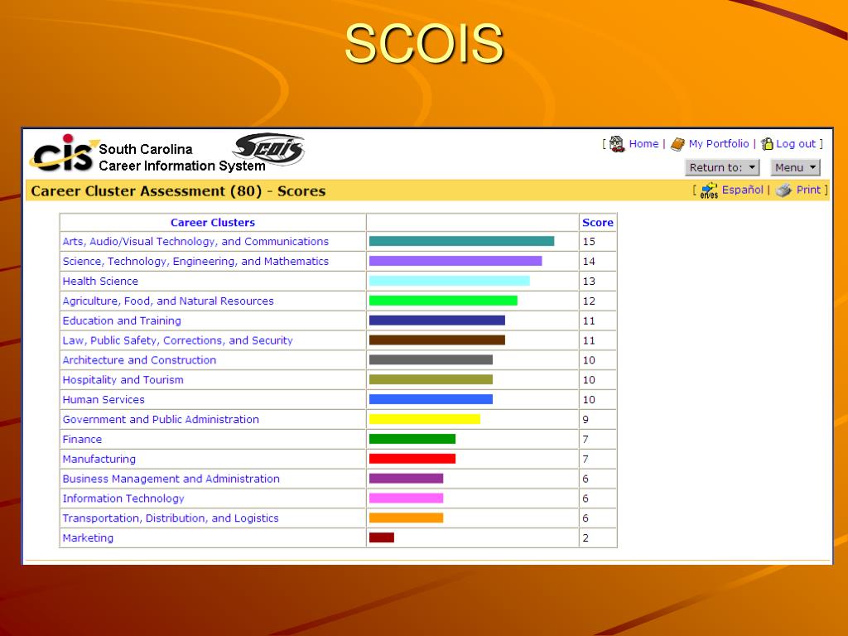This screenshot has height=636, width=848.
Task: Click the South Carolina Career Information System text
Action: [x=181, y=157]
